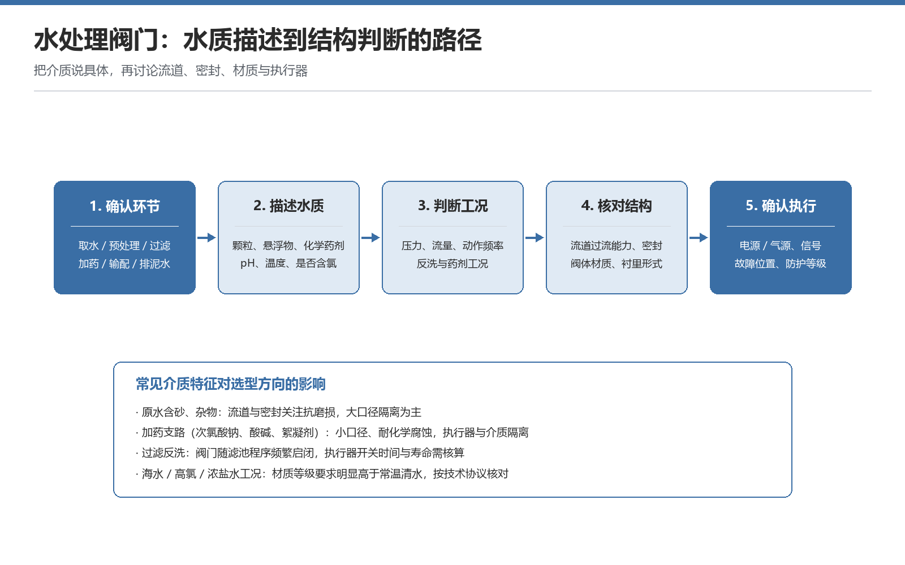Click the line 故障位置、防护等级

[x=781, y=264]
